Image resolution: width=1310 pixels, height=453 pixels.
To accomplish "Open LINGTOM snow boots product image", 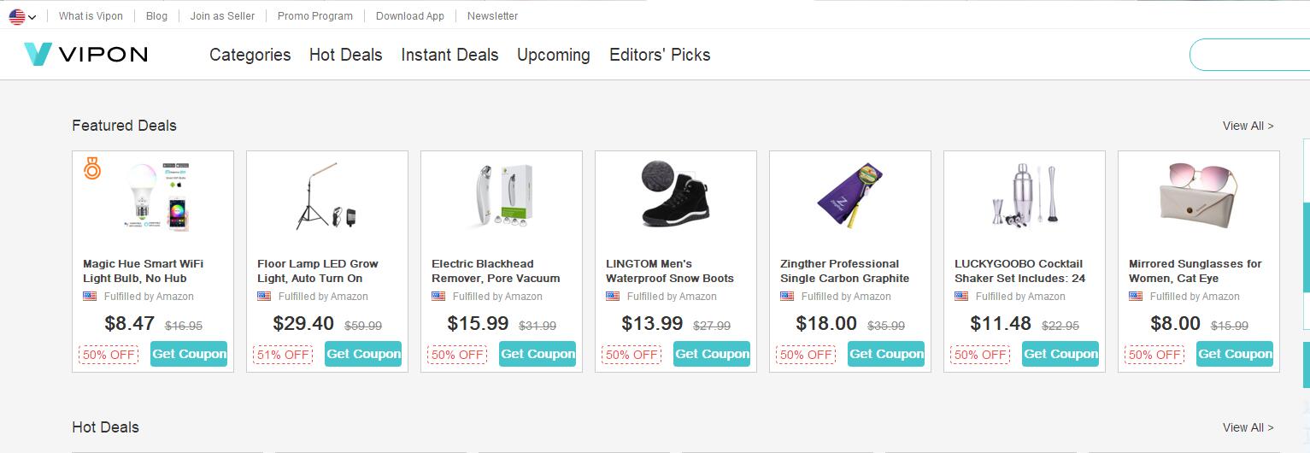I will (x=675, y=196).
